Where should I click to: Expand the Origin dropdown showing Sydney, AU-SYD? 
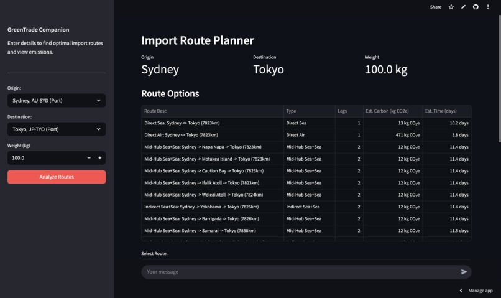tap(57, 100)
